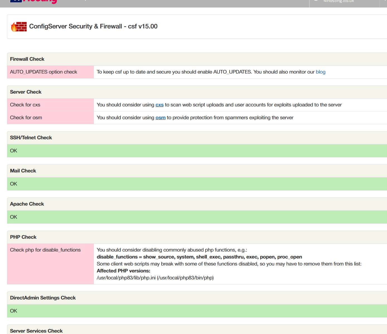Screen dimensions: 387x334
Task: Click the csf firewall brick wall icon
Action: pyautogui.click(x=19, y=26)
